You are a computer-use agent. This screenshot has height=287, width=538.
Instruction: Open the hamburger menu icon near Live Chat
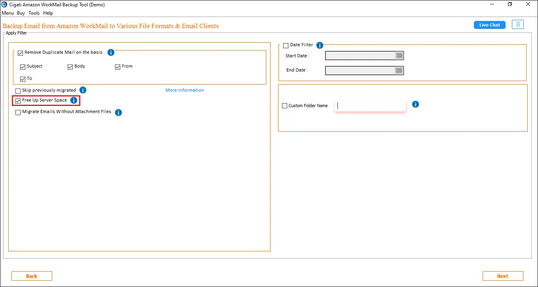(x=518, y=25)
